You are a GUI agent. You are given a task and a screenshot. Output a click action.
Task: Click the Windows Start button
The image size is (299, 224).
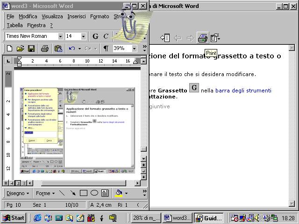click(14, 218)
